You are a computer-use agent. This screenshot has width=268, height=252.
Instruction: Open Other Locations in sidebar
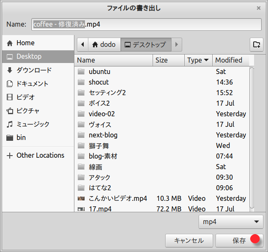click(x=40, y=155)
